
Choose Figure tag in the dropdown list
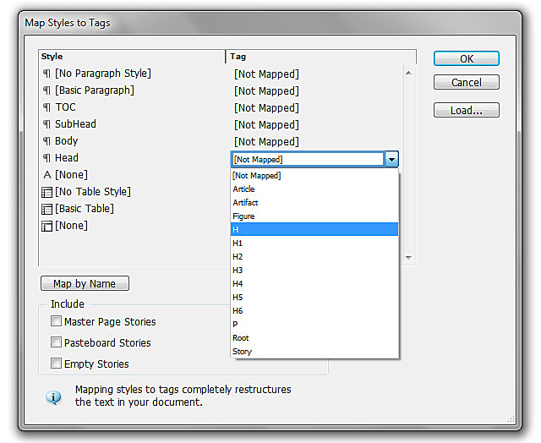coord(314,216)
